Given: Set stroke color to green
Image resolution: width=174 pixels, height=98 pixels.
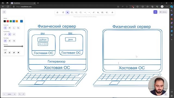Looking at the screenshot, I should 11,21.
